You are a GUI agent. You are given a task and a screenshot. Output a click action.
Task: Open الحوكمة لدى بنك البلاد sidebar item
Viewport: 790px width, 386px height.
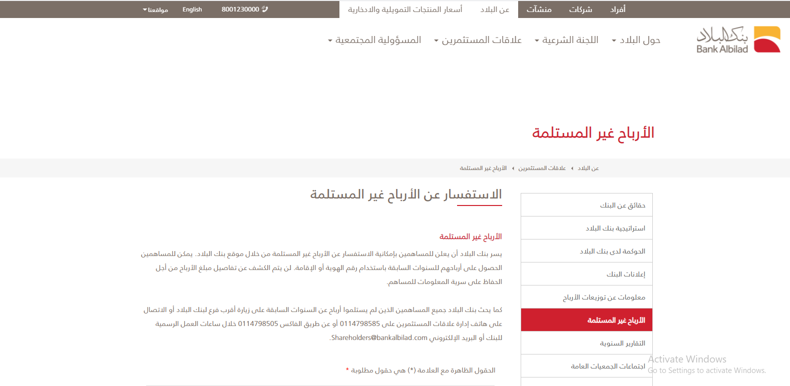[612, 251]
